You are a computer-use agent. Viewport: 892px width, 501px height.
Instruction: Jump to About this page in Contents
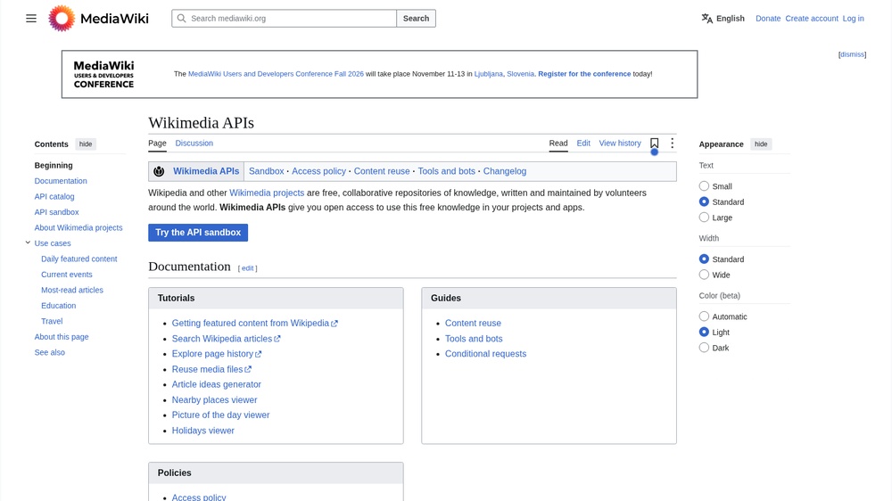pyautogui.click(x=62, y=337)
